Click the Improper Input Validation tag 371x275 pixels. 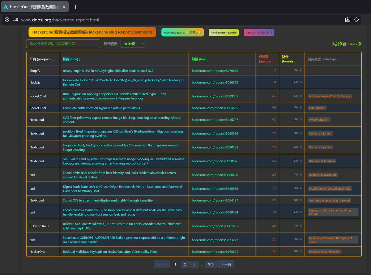coord(325,252)
